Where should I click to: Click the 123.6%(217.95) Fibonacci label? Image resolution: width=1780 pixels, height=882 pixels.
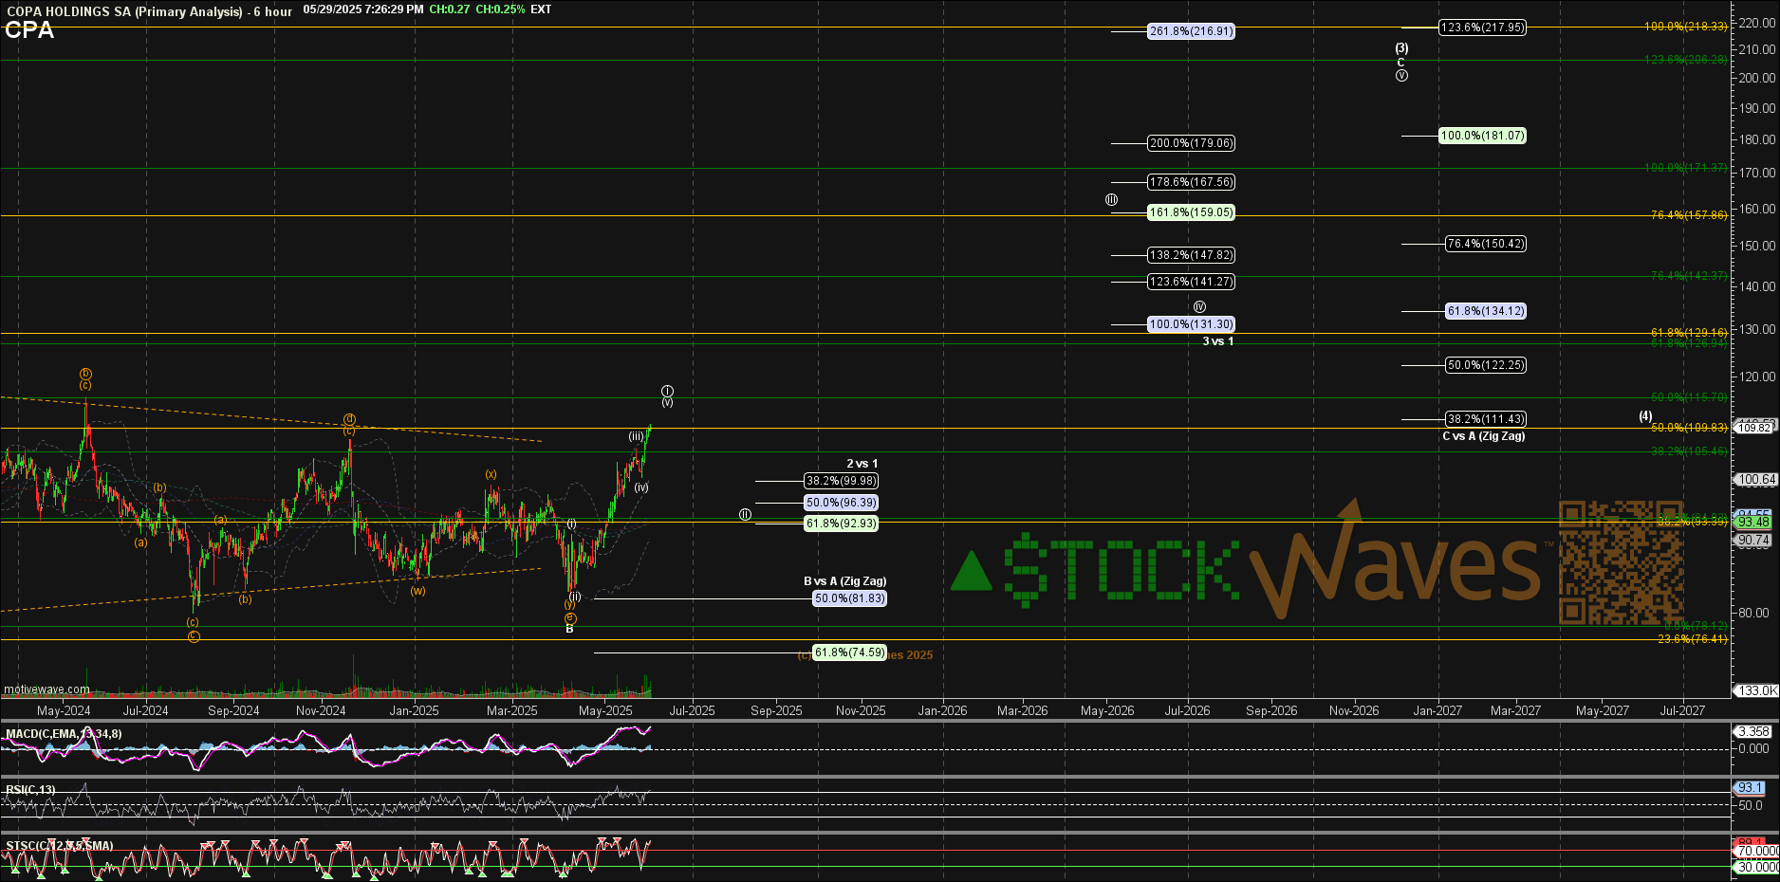[x=1482, y=28]
